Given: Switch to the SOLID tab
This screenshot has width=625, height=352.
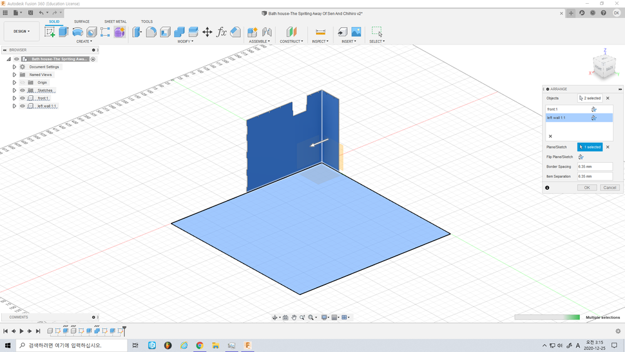Looking at the screenshot, I should [54, 21].
